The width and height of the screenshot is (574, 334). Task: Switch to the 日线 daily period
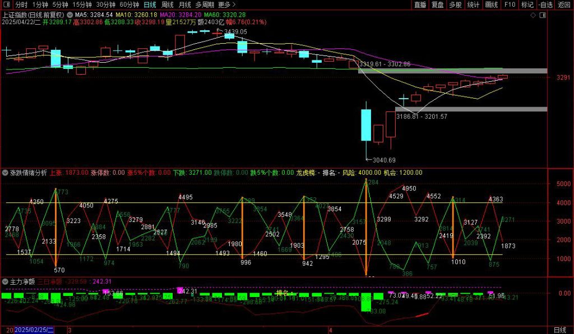click(x=150, y=4)
